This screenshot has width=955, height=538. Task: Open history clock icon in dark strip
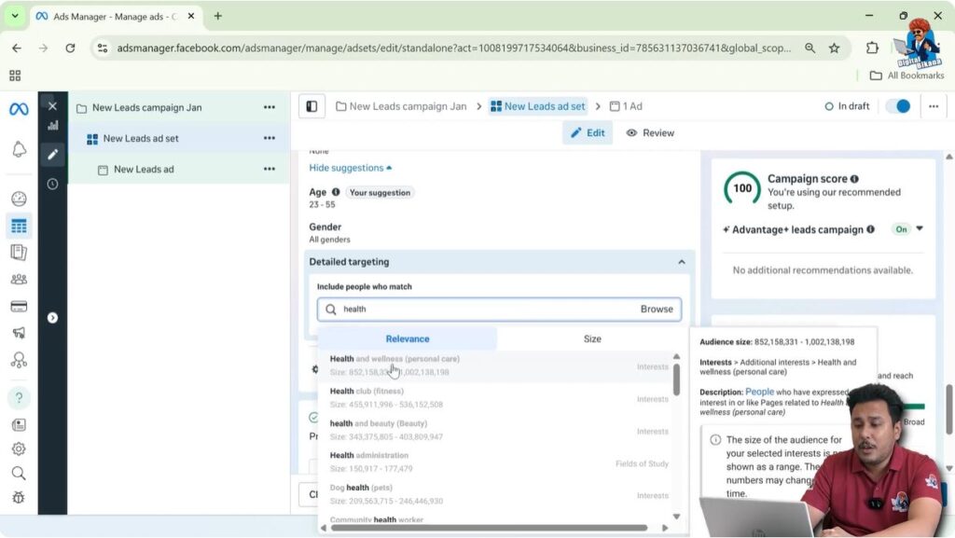click(53, 184)
